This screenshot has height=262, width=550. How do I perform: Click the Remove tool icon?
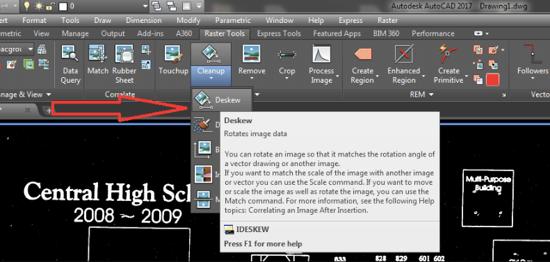coord(251,54)
